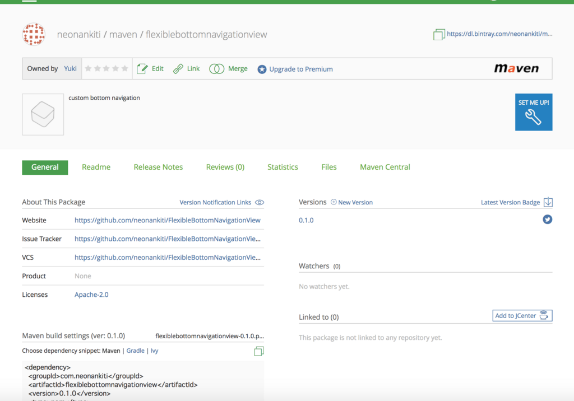This screenshot has width=574, height=401.
Task: Open the dl.bintray.com/neonankiti URL link
Action: coord(499,34)
